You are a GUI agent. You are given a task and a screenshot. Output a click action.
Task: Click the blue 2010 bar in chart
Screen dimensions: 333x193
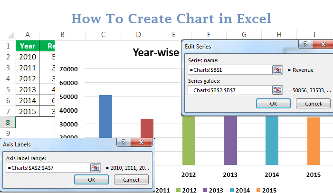click(105, 116)
